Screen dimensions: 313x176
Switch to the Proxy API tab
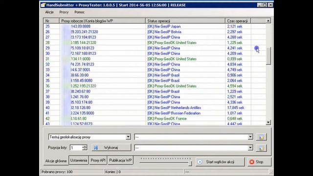[98, 160]
